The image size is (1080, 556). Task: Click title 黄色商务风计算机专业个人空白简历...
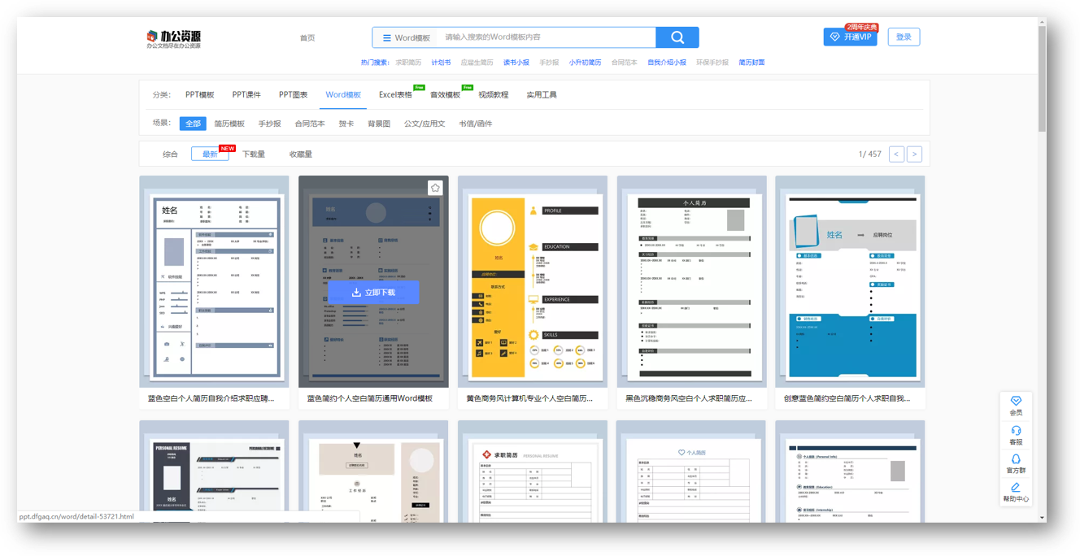[x=529, y=399]
